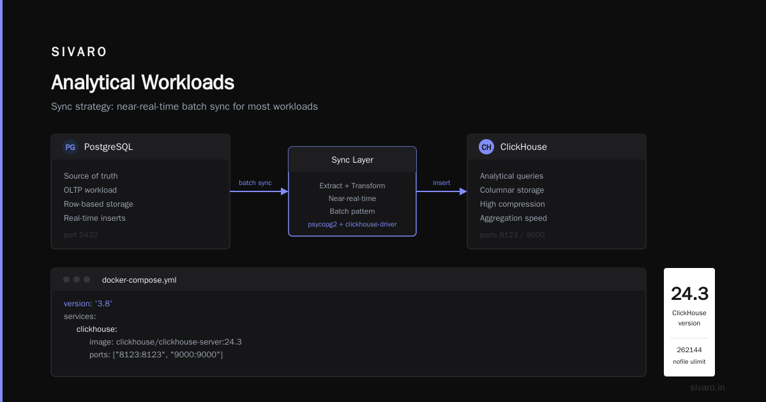Viewport: 766px width, 402px height.
Task: Click the services: code line
Action: click(x=80, y=316)
